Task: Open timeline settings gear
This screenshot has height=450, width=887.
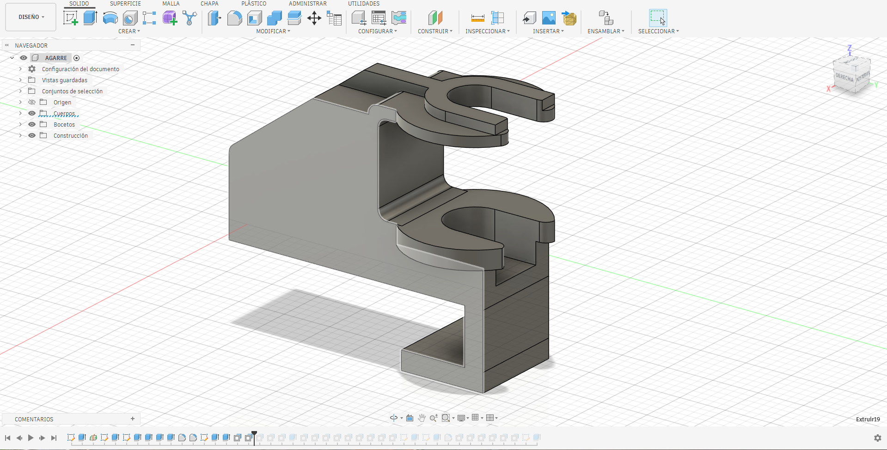Action: (x=877, y=438)
